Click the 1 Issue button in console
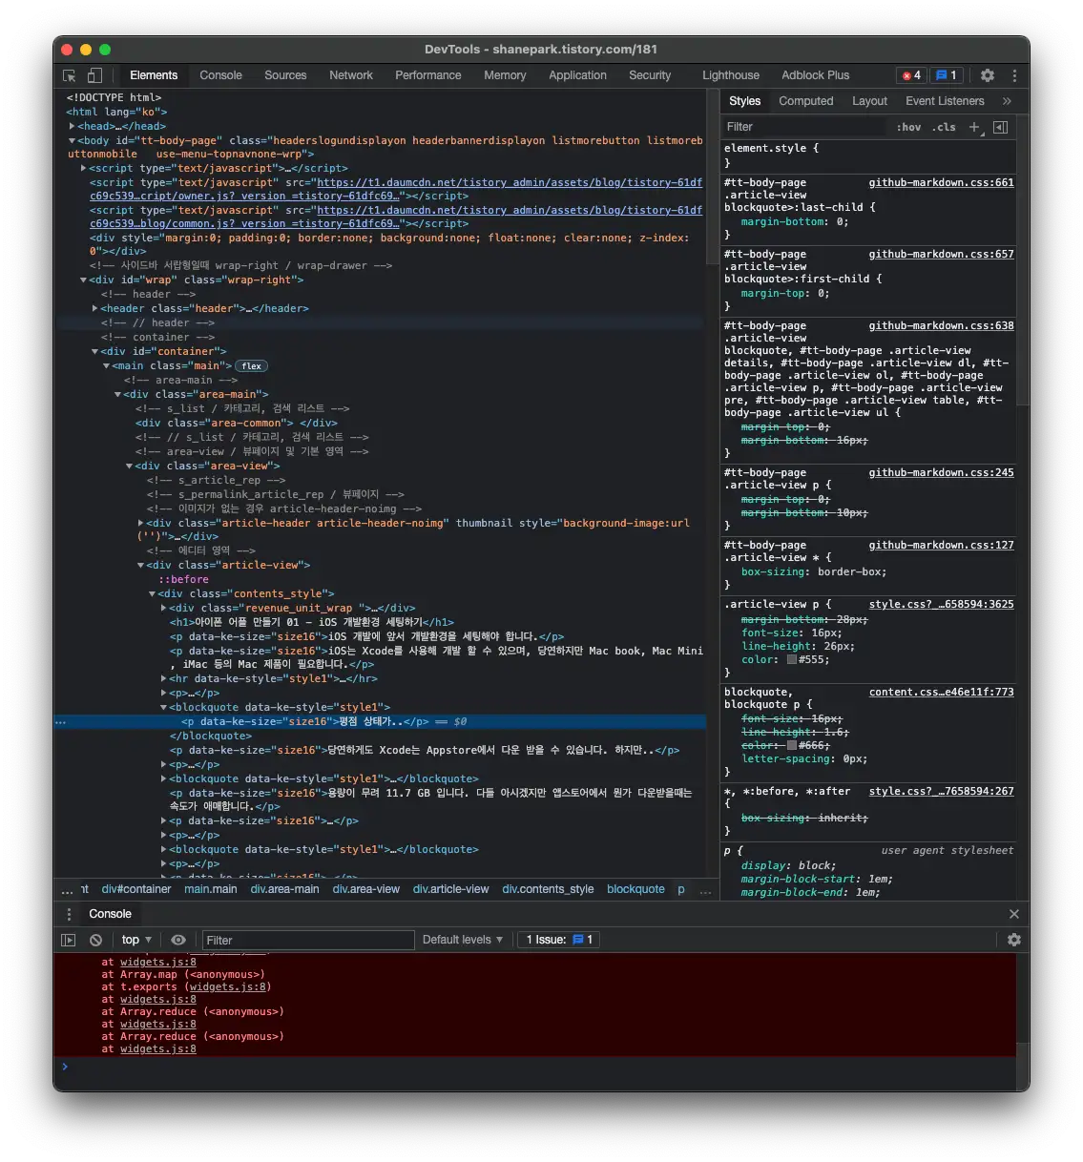Image resolution: width=1083 pixels, height=1162 pixels. click(560, 940)
